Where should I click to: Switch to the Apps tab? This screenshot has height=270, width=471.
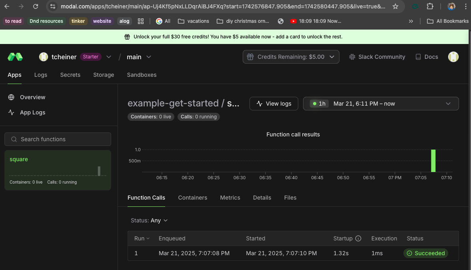pyautogui.click(x=14, y=75)
